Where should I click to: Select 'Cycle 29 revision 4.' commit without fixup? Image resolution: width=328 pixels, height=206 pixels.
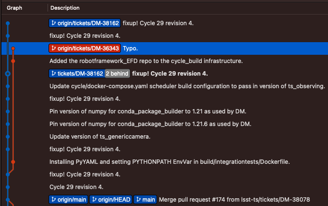coord(76,187)
